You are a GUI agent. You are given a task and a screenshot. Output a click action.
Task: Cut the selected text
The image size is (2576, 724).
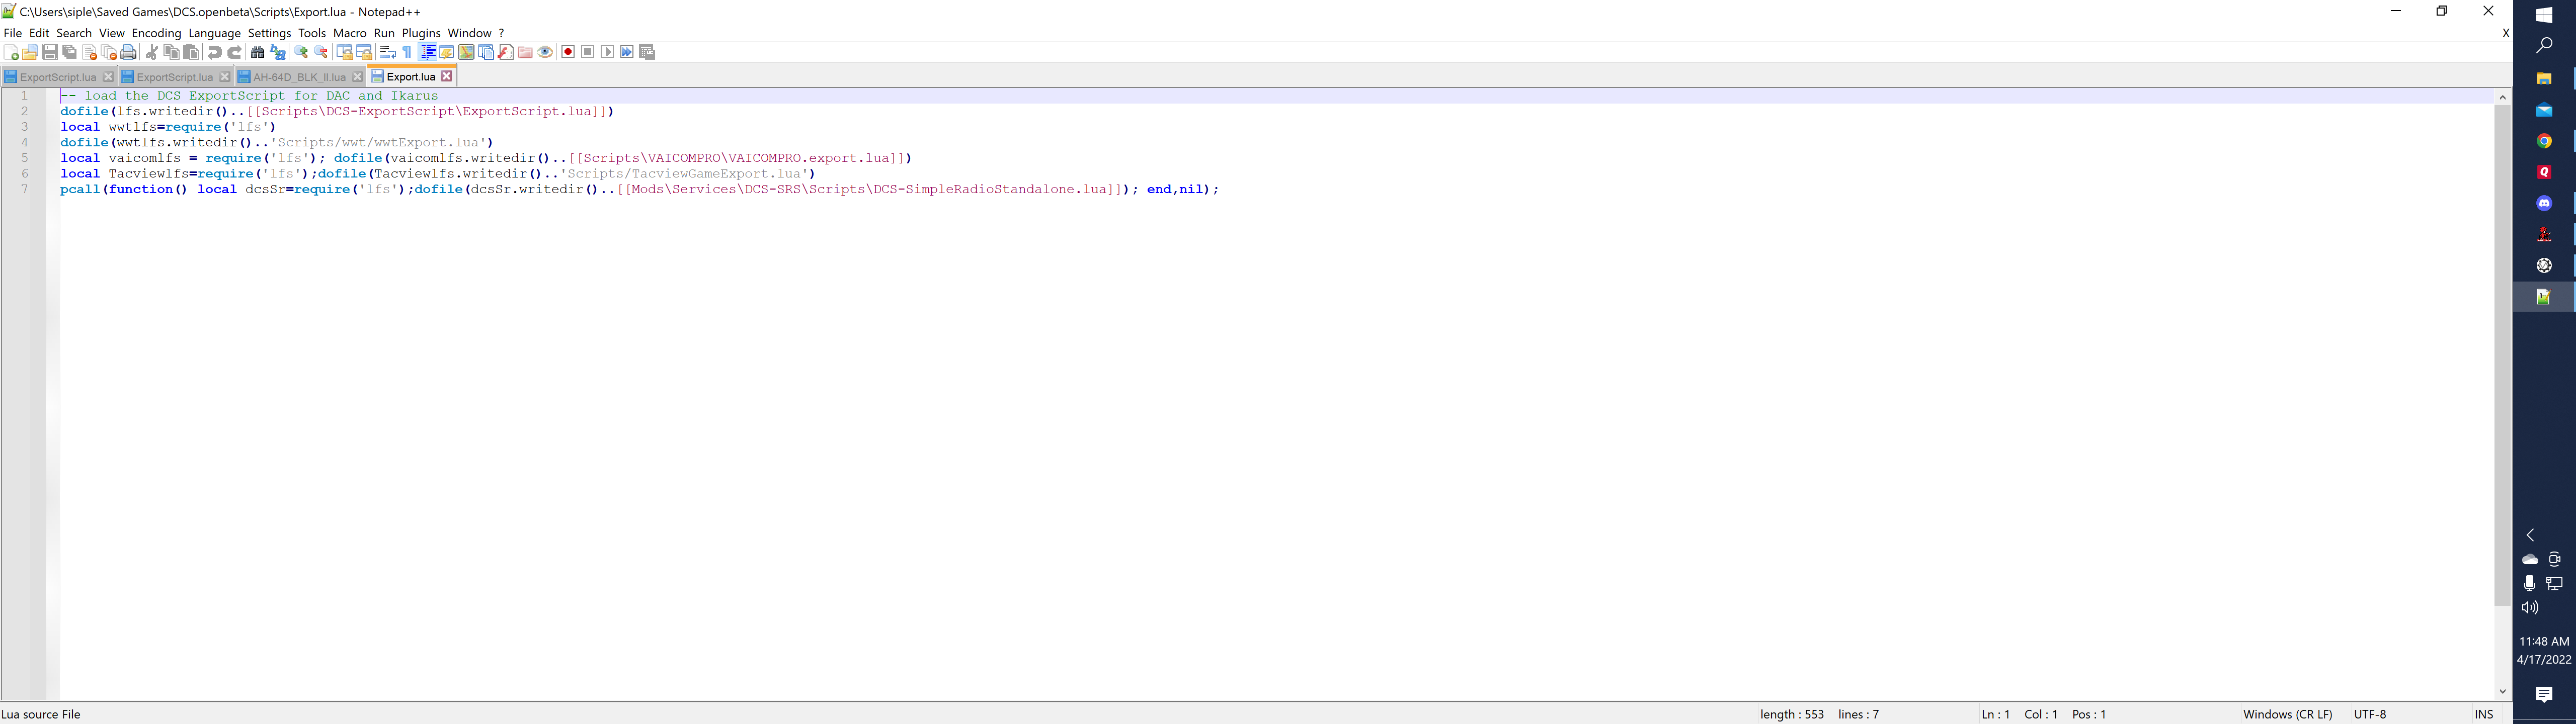click(x=152, y=52)
